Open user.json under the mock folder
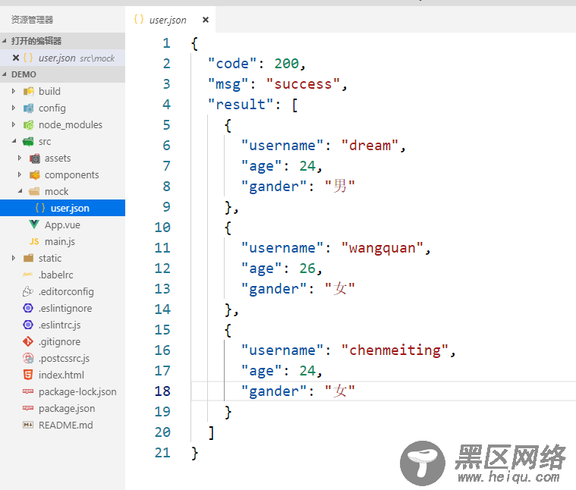Image resolution: width=576 pixels, height=490 pixels. [x=62, y=208]
